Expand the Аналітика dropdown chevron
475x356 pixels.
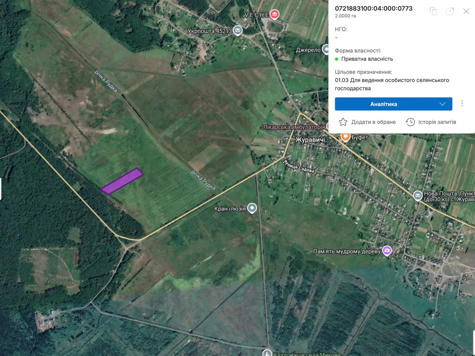pos(443,104)
